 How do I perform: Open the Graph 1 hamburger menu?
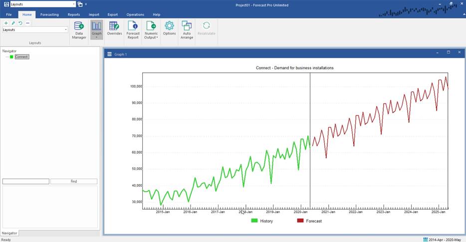[x=109, y=54]
